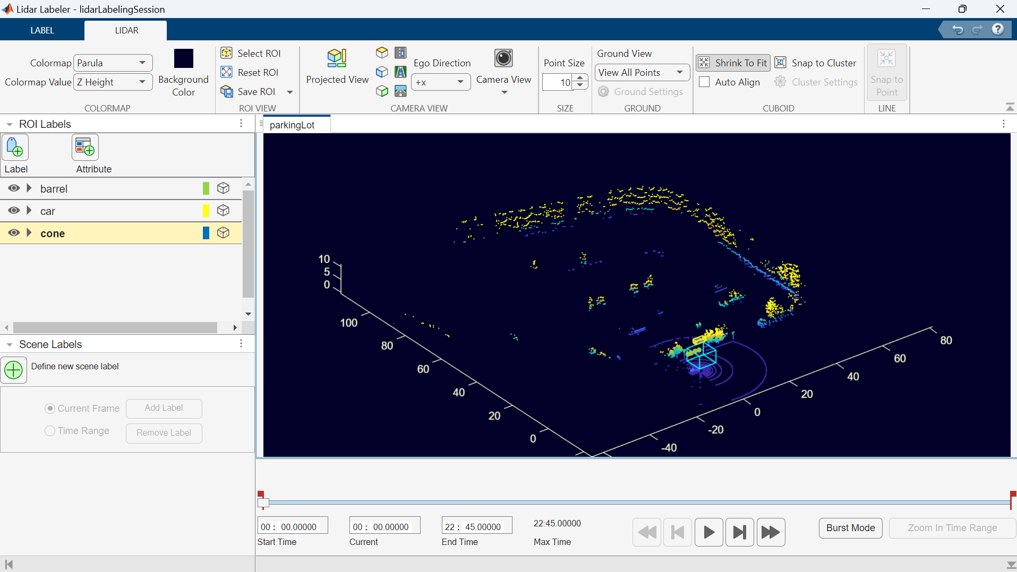Click the Select ROI icon
The image size is (1017, 572).
227,53
